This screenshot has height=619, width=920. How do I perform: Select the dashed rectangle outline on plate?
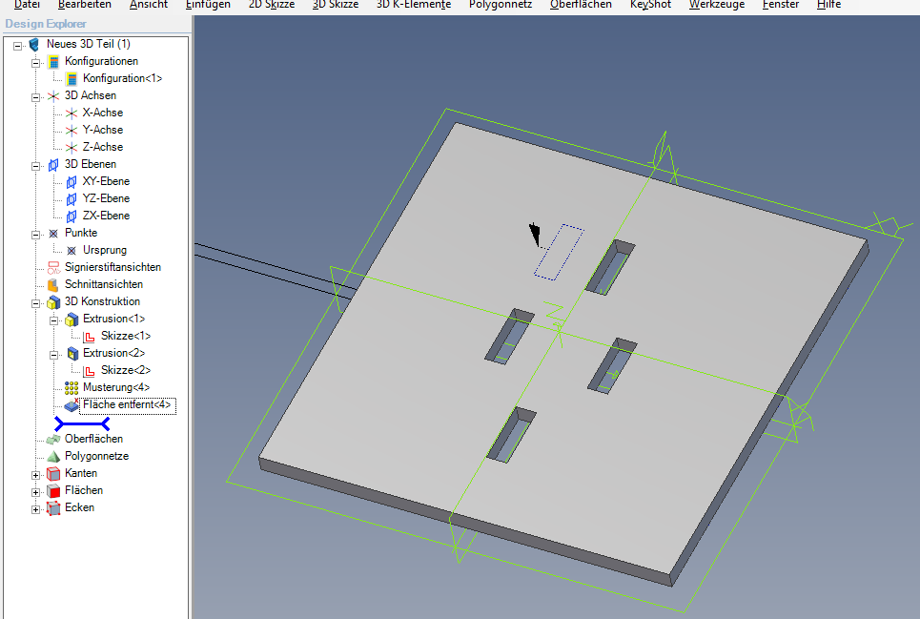559,252
